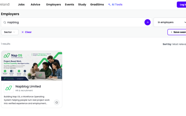186x116 pixels.
Task: Click the sparkle icon beside AI Tools
Action: (x=109, y=5)
